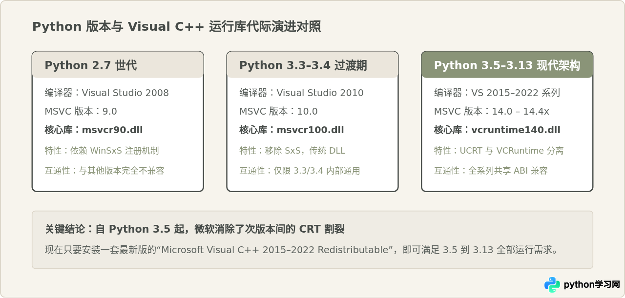Click 核心库：msvcr100.dll line

[x=292, y=130]
